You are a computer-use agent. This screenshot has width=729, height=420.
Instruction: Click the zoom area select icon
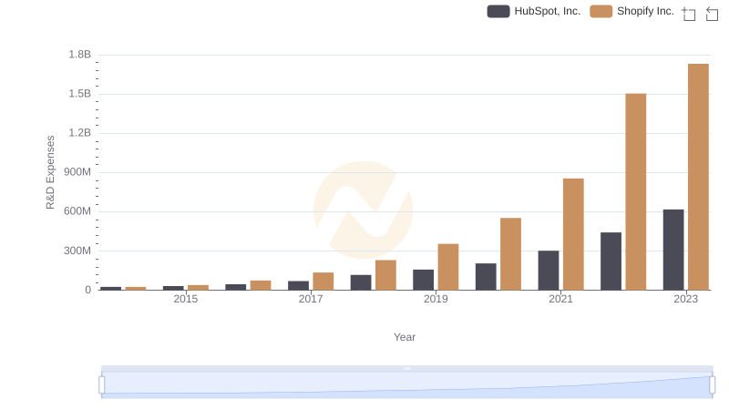[689, 14]
